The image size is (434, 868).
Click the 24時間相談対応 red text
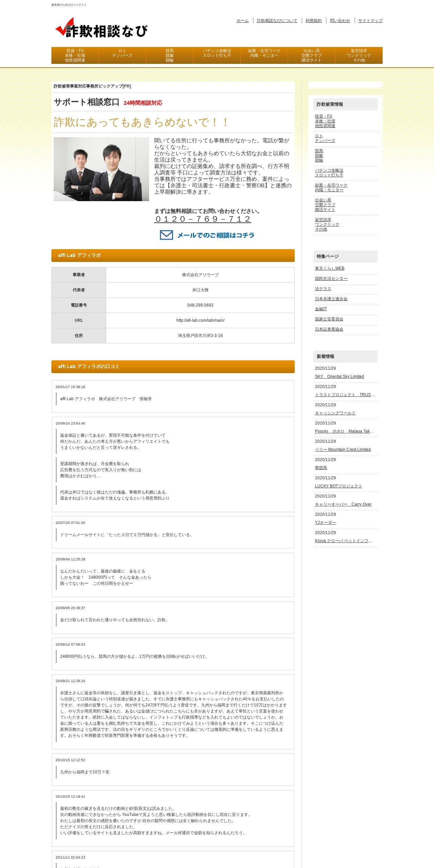click(143, 103)
